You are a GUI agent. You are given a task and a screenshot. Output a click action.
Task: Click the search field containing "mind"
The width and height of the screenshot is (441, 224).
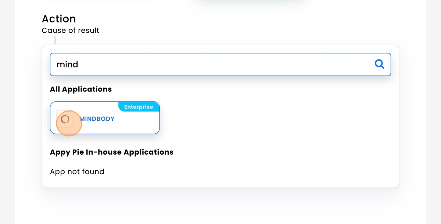220,64
